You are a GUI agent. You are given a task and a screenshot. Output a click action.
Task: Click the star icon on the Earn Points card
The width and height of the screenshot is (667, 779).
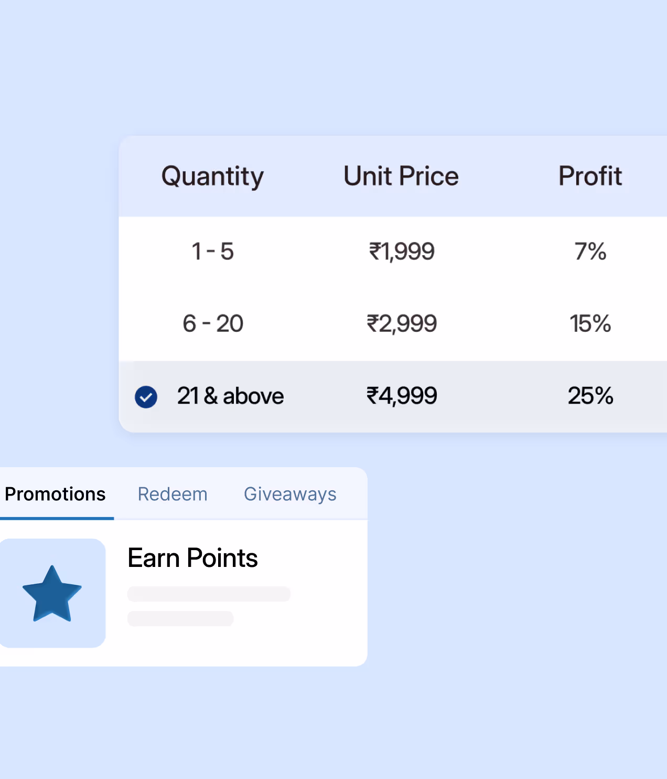pyautogui.click(x=52, y=593)
